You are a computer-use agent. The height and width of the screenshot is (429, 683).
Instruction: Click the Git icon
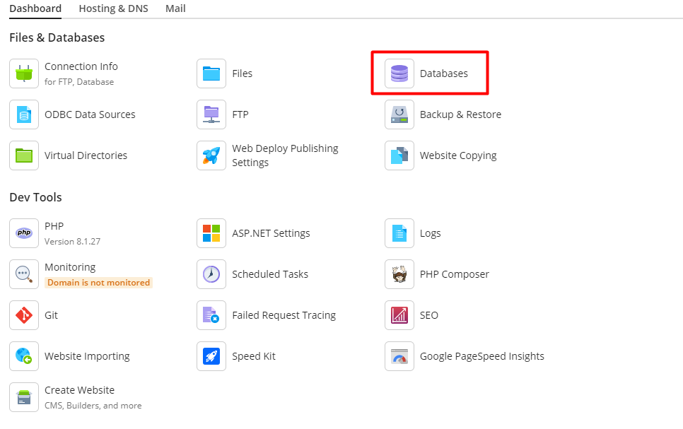[24, 315]
